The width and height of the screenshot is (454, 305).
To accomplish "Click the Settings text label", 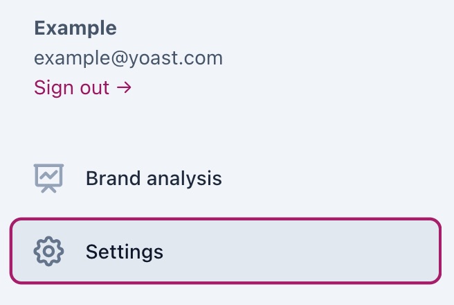I will coord(125,251).
